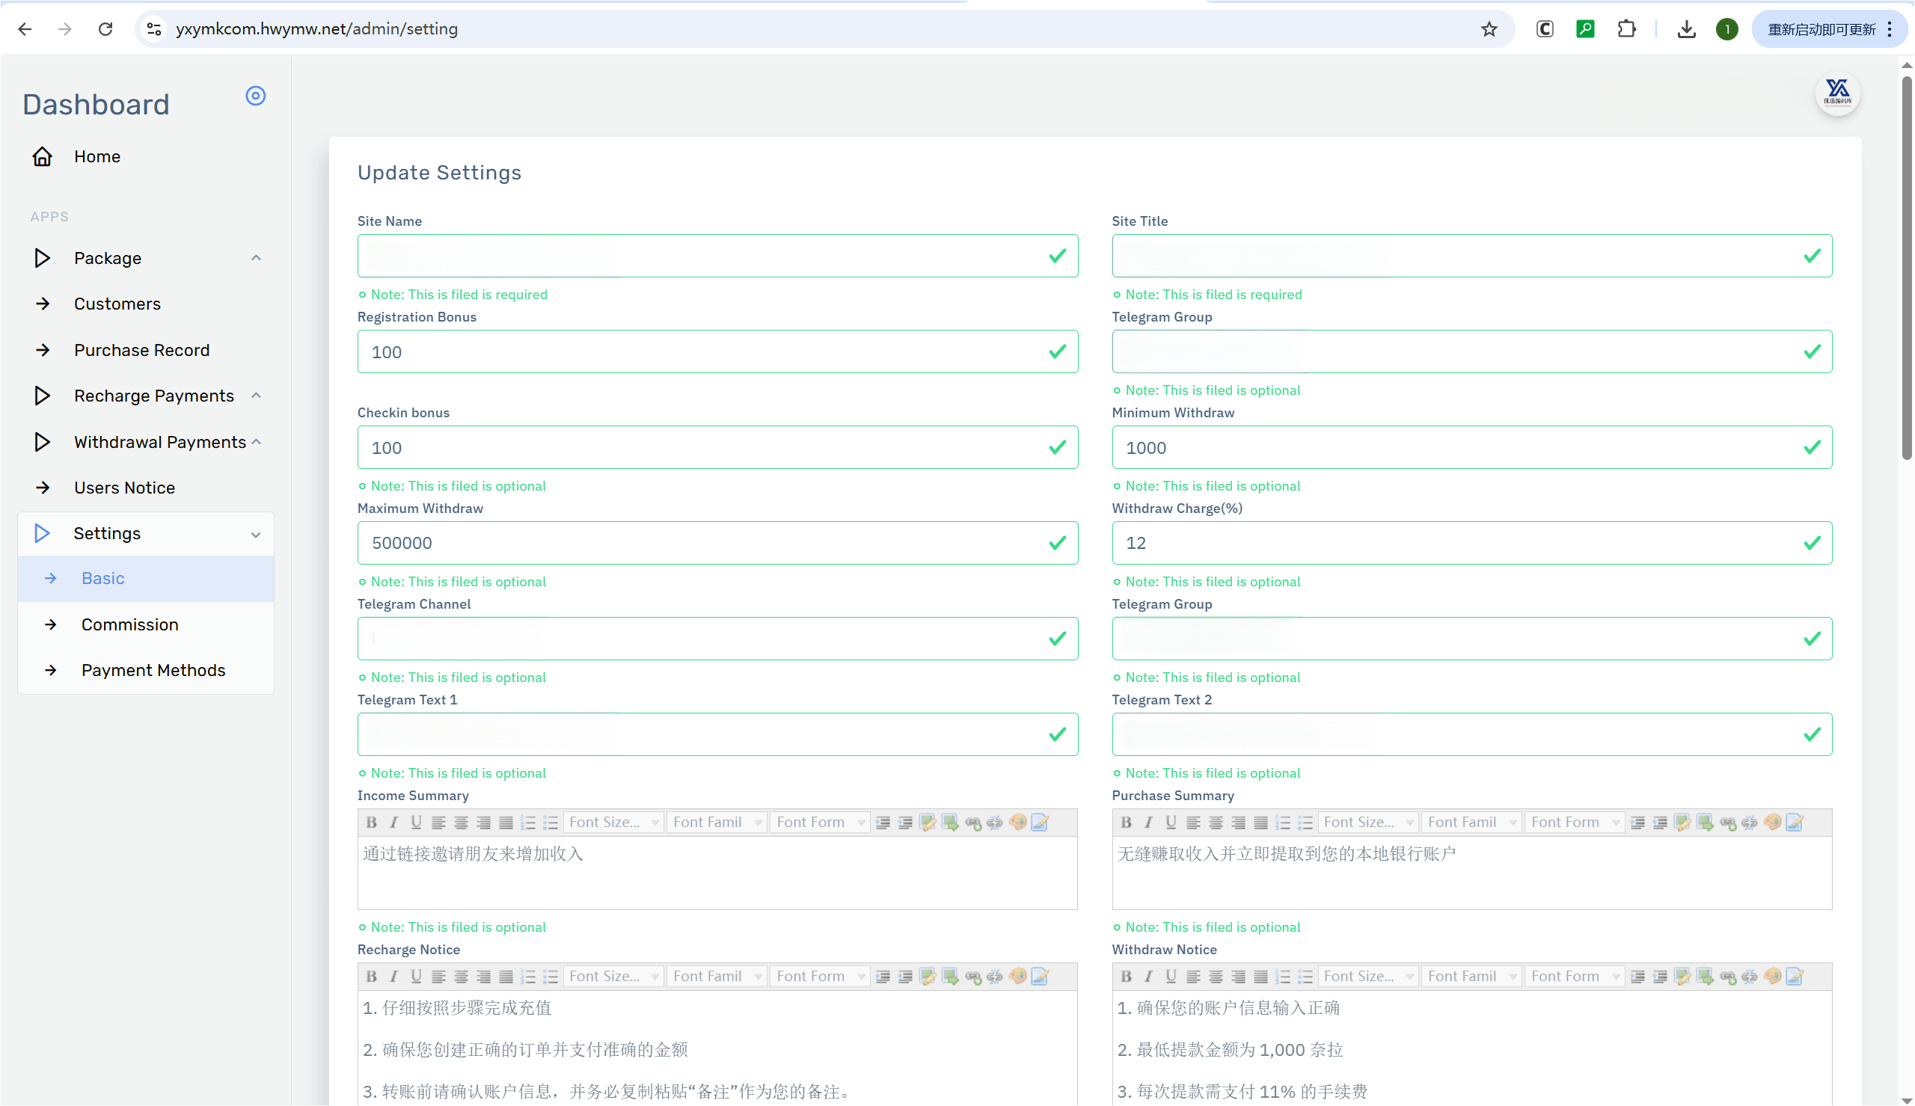Viewport: 1915px width, 1106px height.
Task: Open Font Size dropdown in Income Summary
Action: tap(613, 822)
